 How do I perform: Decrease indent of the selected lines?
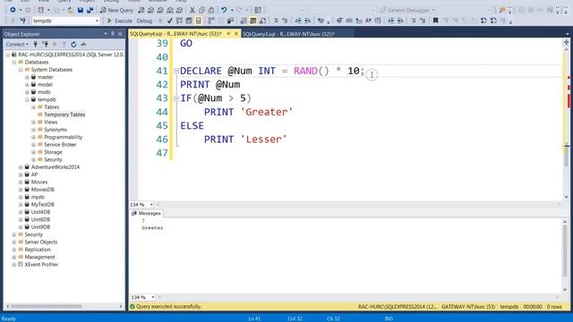tap(298, 21)
